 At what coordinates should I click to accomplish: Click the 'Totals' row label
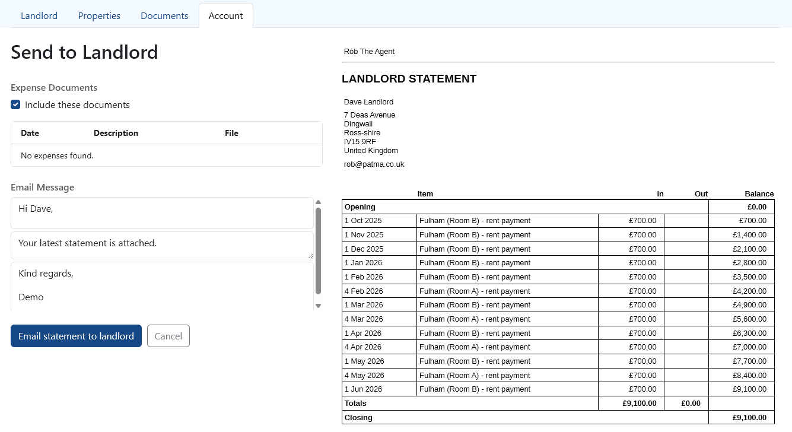356,404
